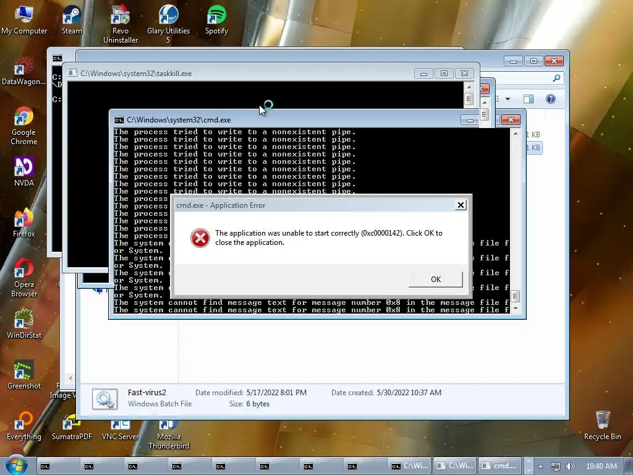Image resolution: width=633 pixels, height=475 pixels.
Task: Click the scrollbar thumb in the taskkill.exe window
Action: click(469, 99)
